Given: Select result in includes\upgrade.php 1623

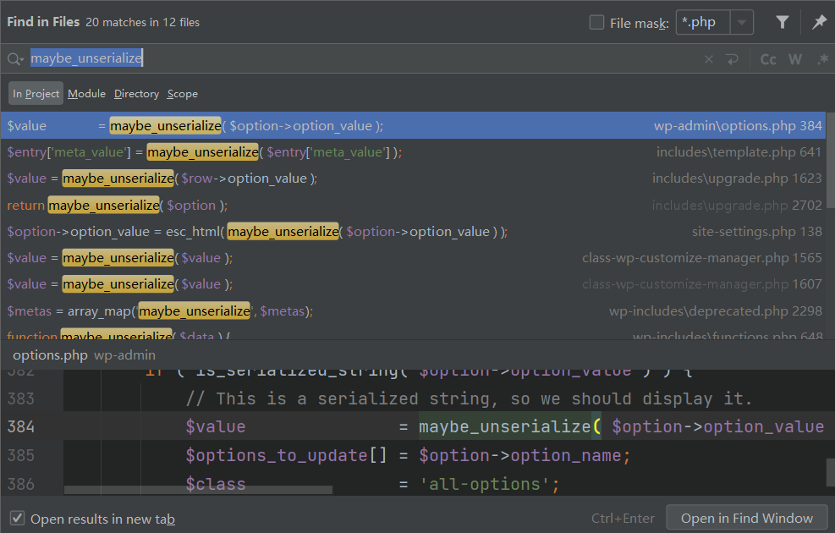Looking at the screenshot, I should [413, 179].
